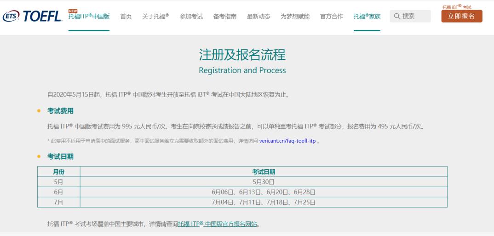Click the 考试日期 section heading

pos(61,156)
